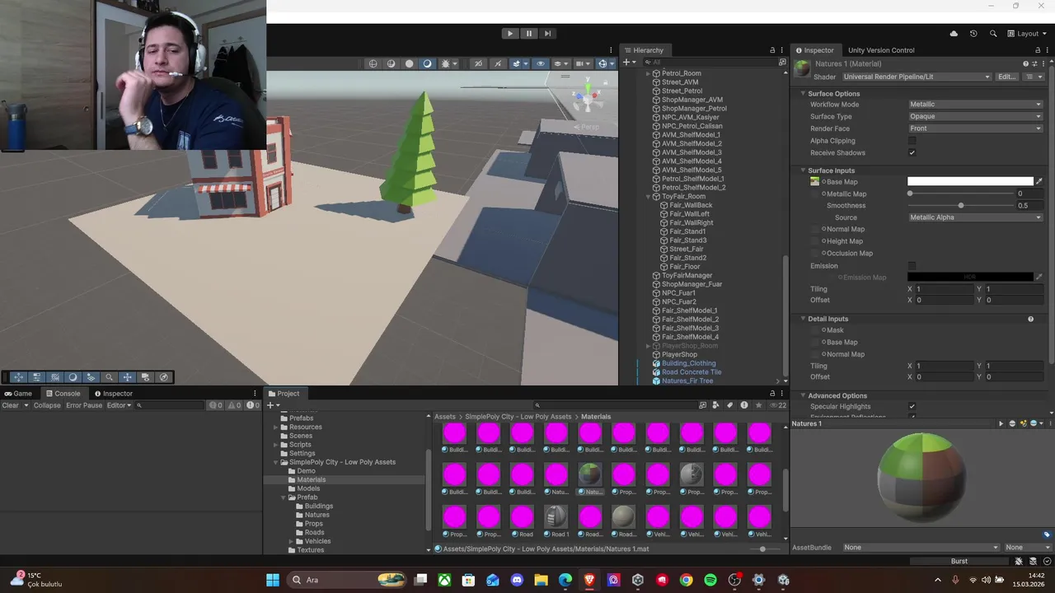1055x593 pixels.
Task: Open the smoothness Source dropdown
Action: [x=975, y=217]
